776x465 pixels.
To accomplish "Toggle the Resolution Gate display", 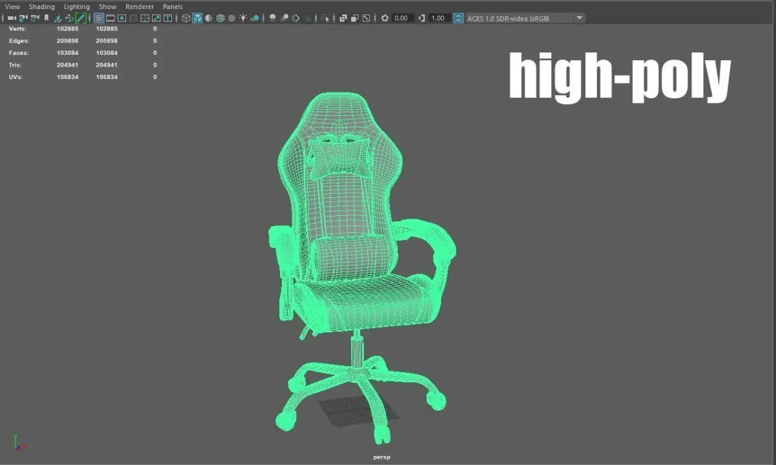I will pos(122,18).
